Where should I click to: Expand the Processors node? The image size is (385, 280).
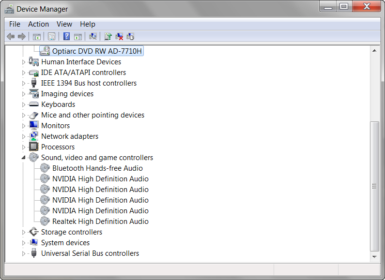[x=24, y=147]
